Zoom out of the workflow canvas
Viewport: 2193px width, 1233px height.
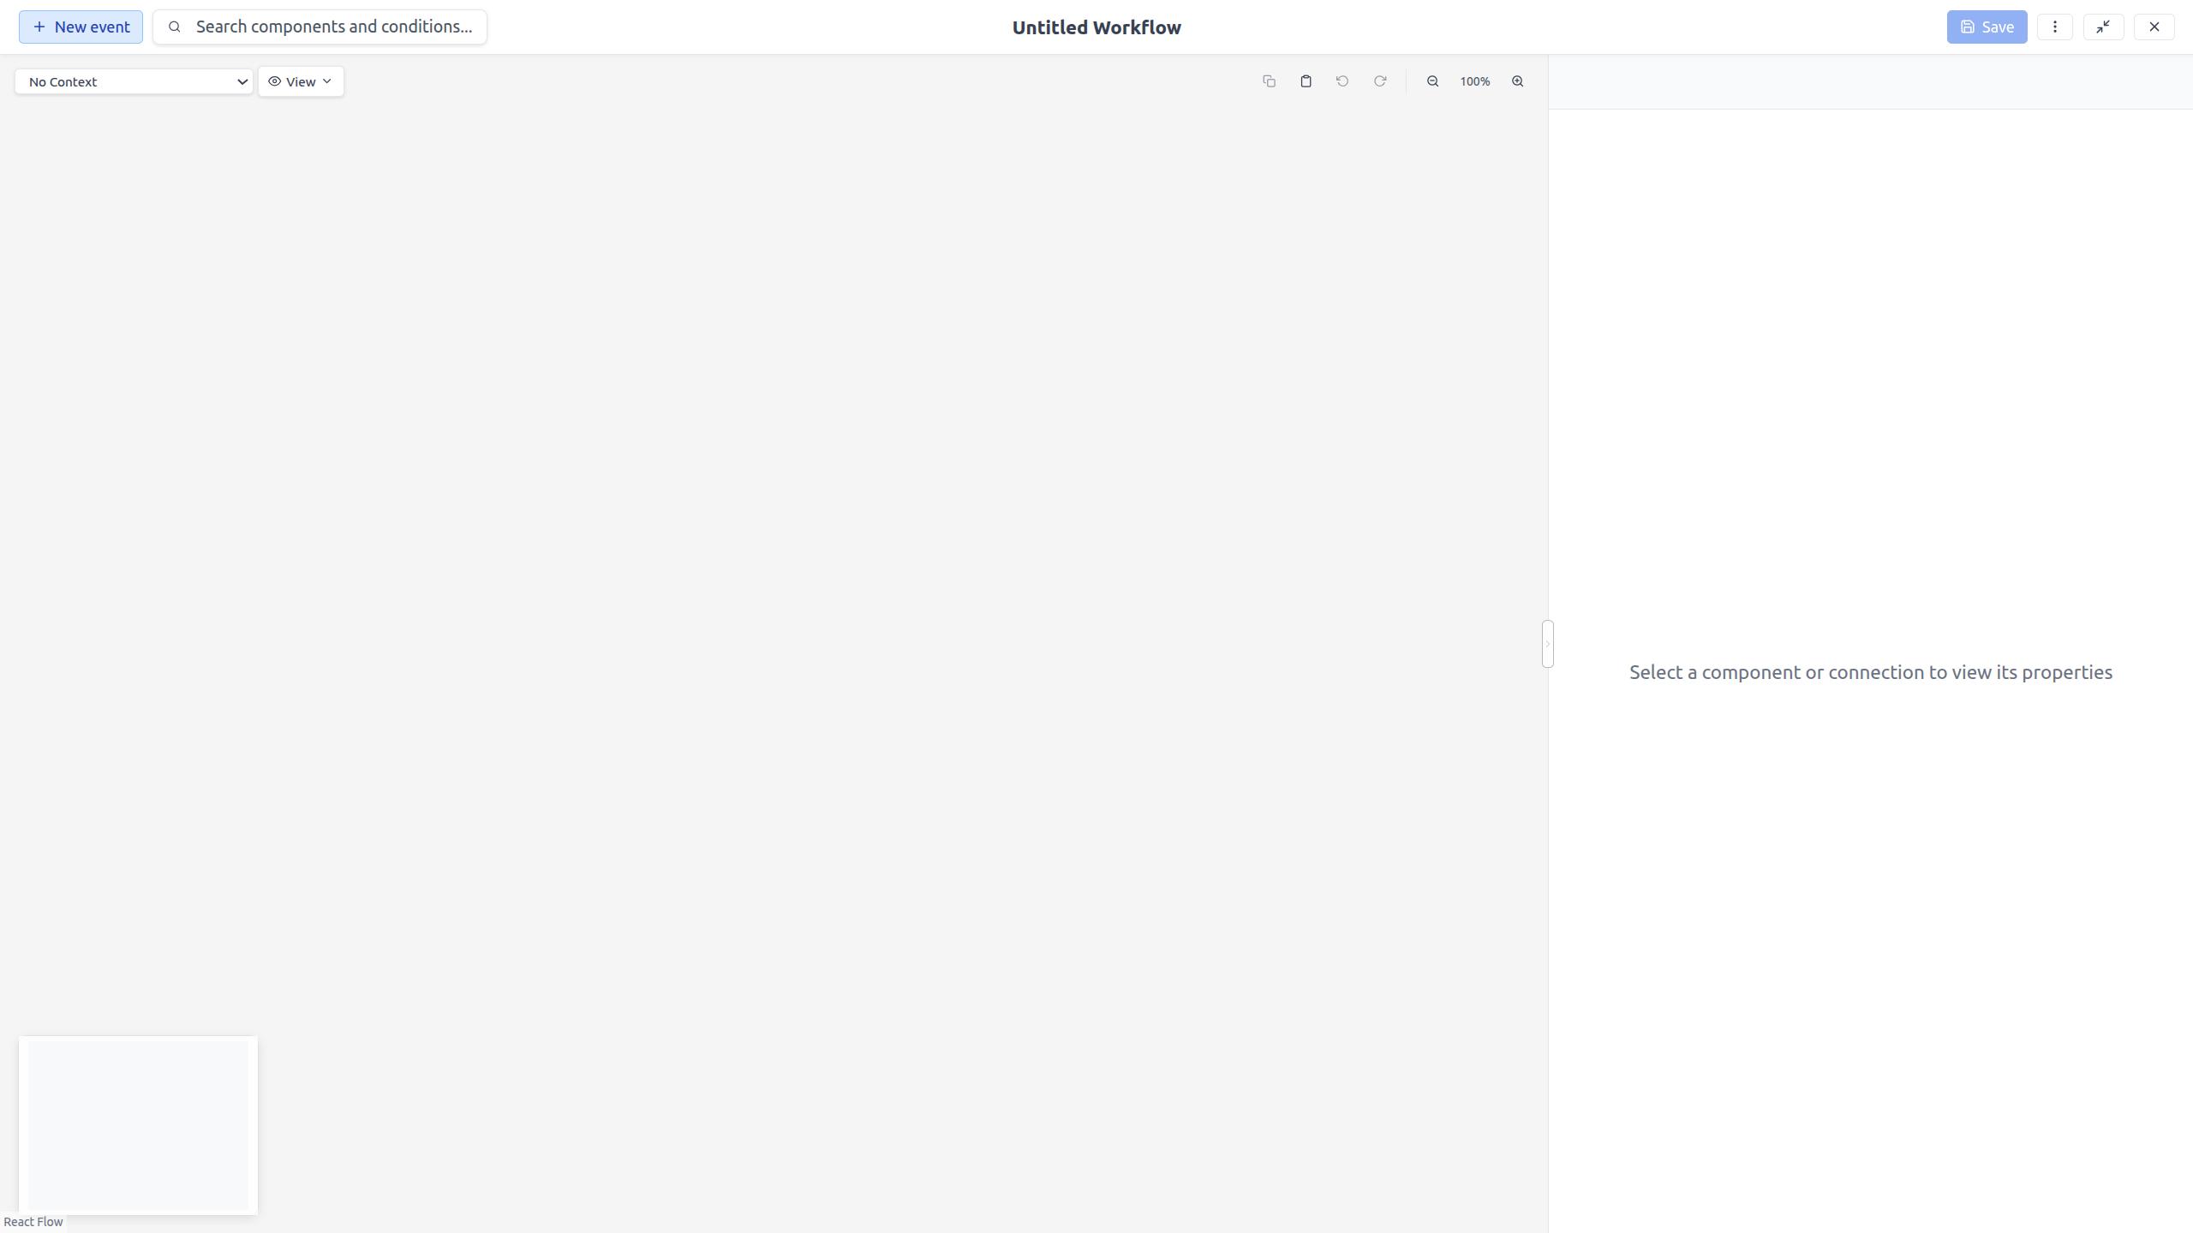tap(1432, 81)
